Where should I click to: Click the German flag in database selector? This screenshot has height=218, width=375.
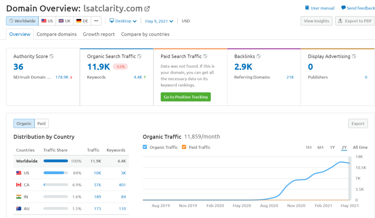(79, 21)
